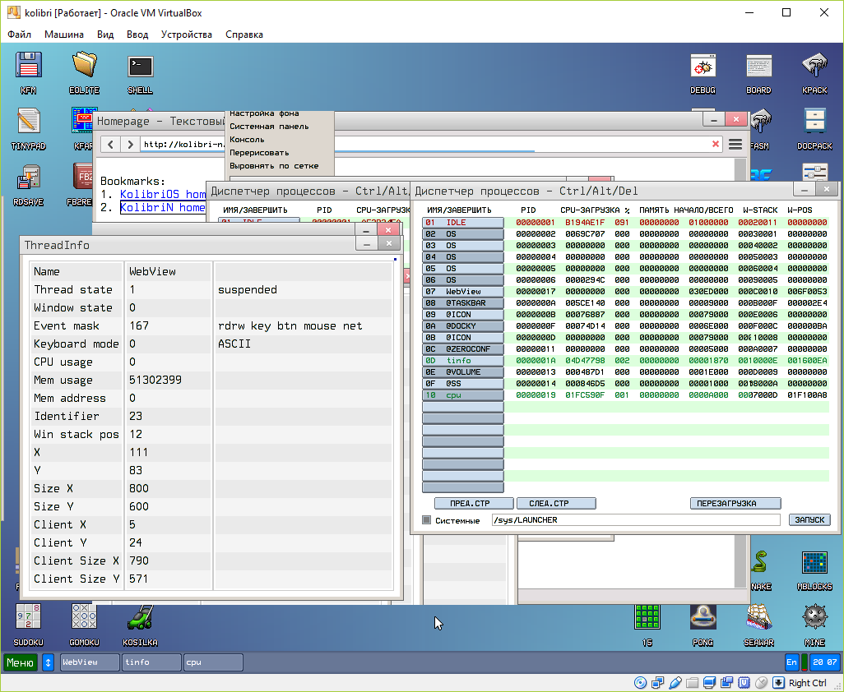Select Консоль in the context menu
844x692 pixels.
(247, 140)
